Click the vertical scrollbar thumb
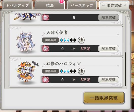The width and height of the screenshot is (134, 112). click(x=125, y=69)
